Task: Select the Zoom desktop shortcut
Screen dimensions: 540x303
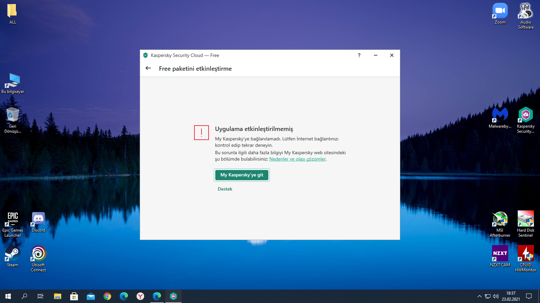Action: [x=500, y=14]
